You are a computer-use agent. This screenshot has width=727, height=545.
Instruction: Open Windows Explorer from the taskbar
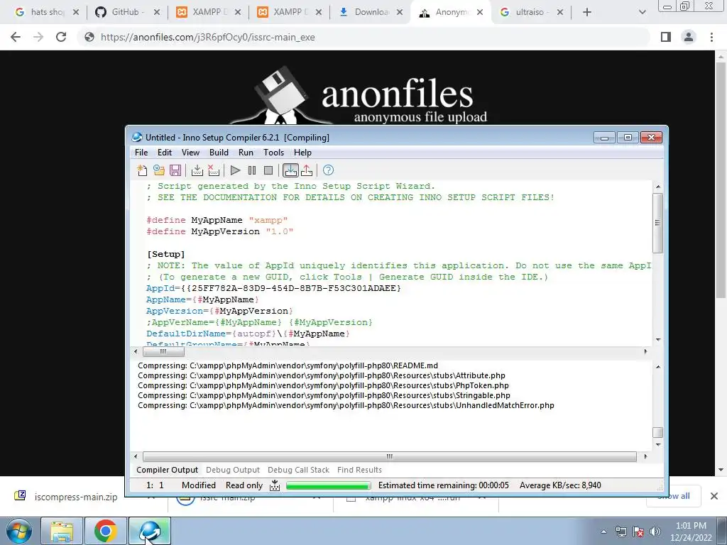62,531
